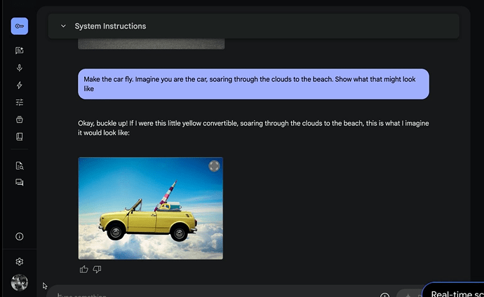The image size is (484, 297).
Task: Open the Library box icon
Action: tap(20, 119)
